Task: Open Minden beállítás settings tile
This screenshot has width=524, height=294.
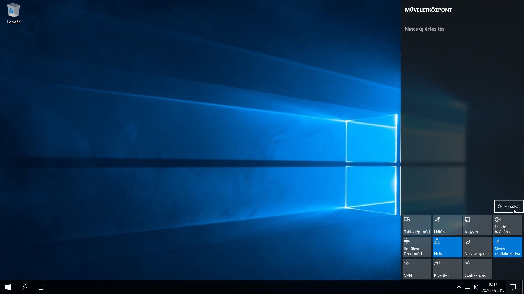Action: [508, 225]
